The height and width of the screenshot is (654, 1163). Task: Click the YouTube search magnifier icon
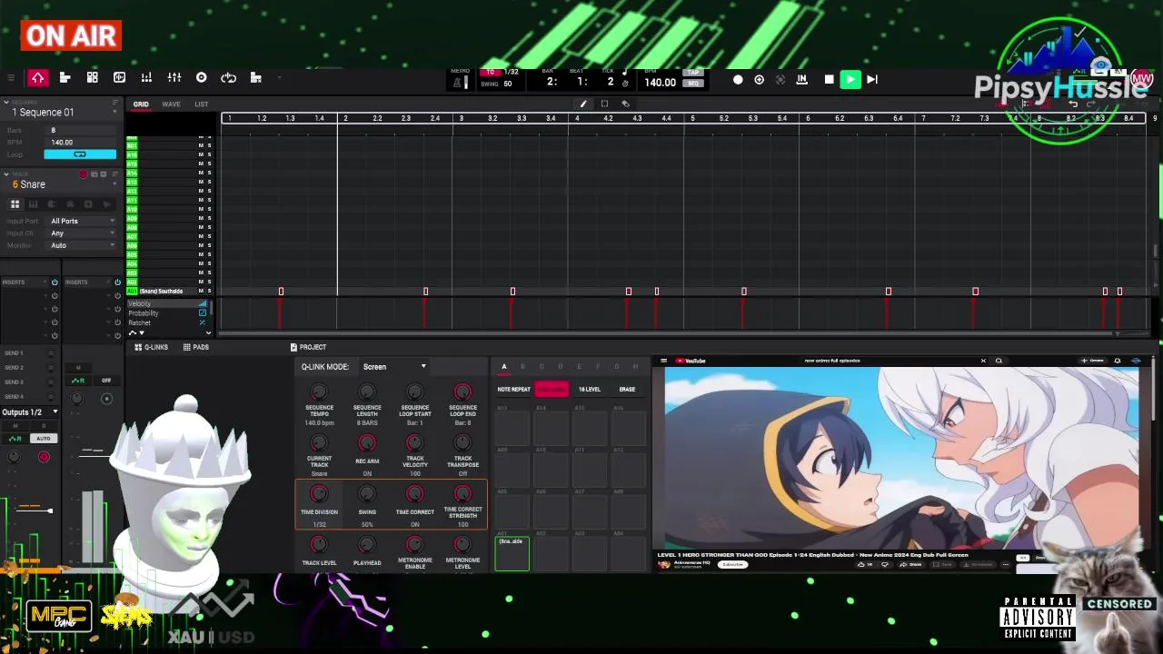[999, 361]
